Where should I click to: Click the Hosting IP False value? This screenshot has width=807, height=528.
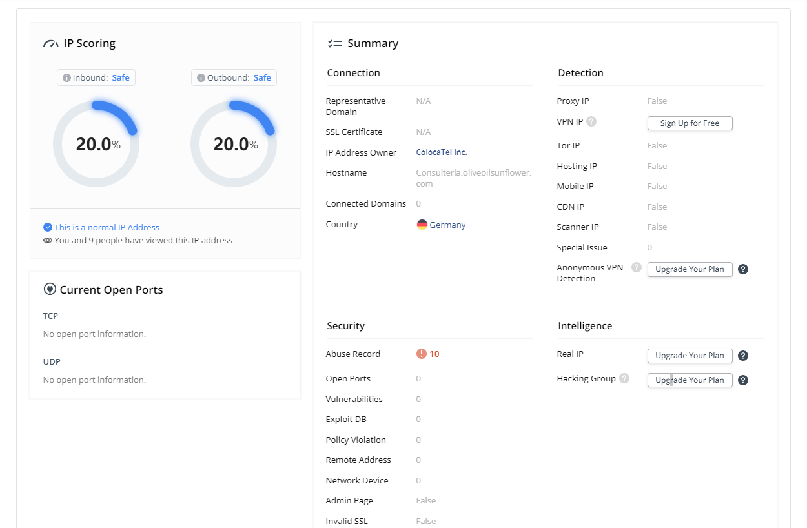tap(657, 166)
